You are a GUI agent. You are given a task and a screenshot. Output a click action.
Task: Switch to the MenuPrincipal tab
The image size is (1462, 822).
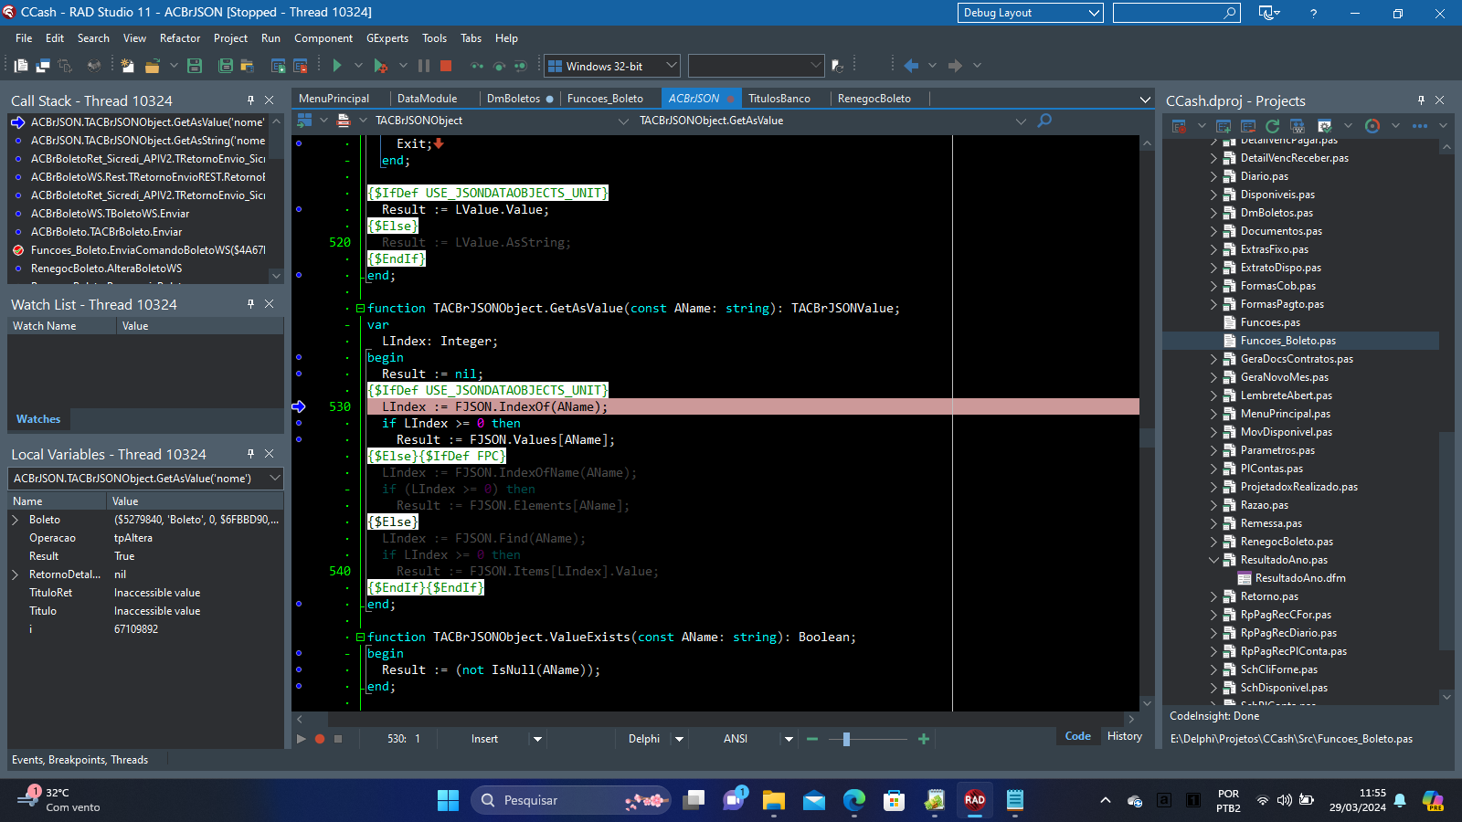click(334, 99)
